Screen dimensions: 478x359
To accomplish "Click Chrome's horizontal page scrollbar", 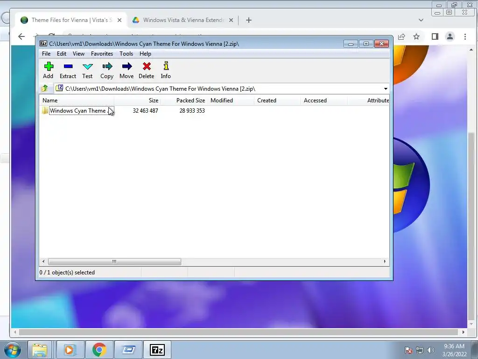I will [239, 332].
